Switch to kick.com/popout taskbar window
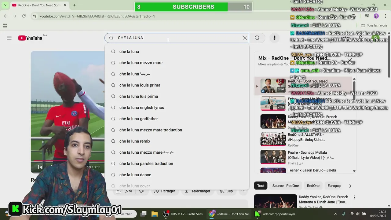Viewport: 391px width, 220px height. [275, 214]
